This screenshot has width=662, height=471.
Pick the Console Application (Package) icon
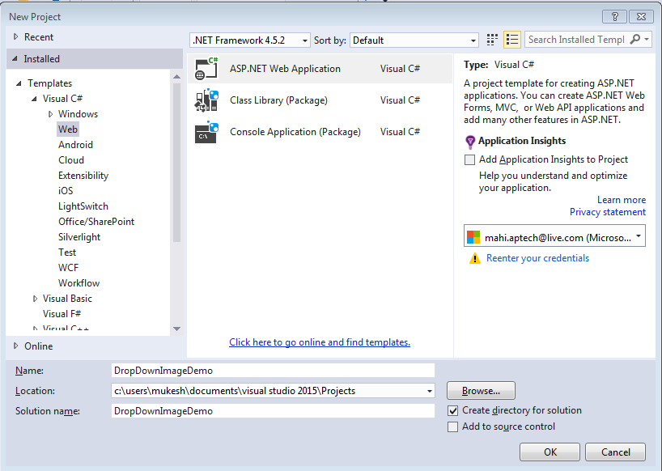pyautogui.click(x=206, y=132)
